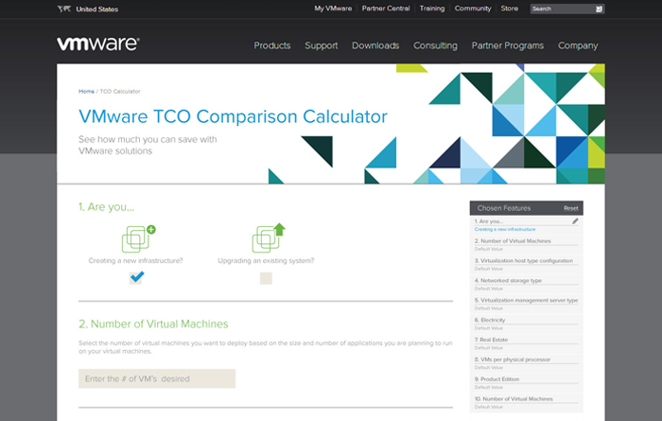This screenshot has width=662, height=421.
Task: Select the United States region link
Action: [97, 9]
